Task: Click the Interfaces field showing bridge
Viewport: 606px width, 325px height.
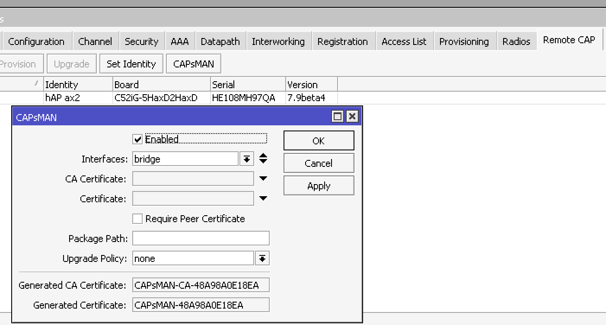Action: 185,159
